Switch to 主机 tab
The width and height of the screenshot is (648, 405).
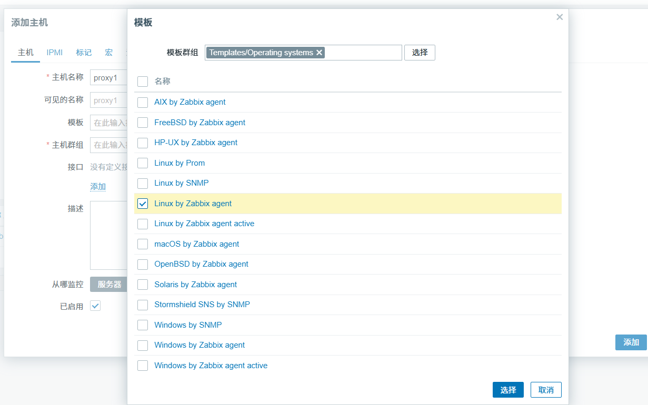click(x=26, y=53)
